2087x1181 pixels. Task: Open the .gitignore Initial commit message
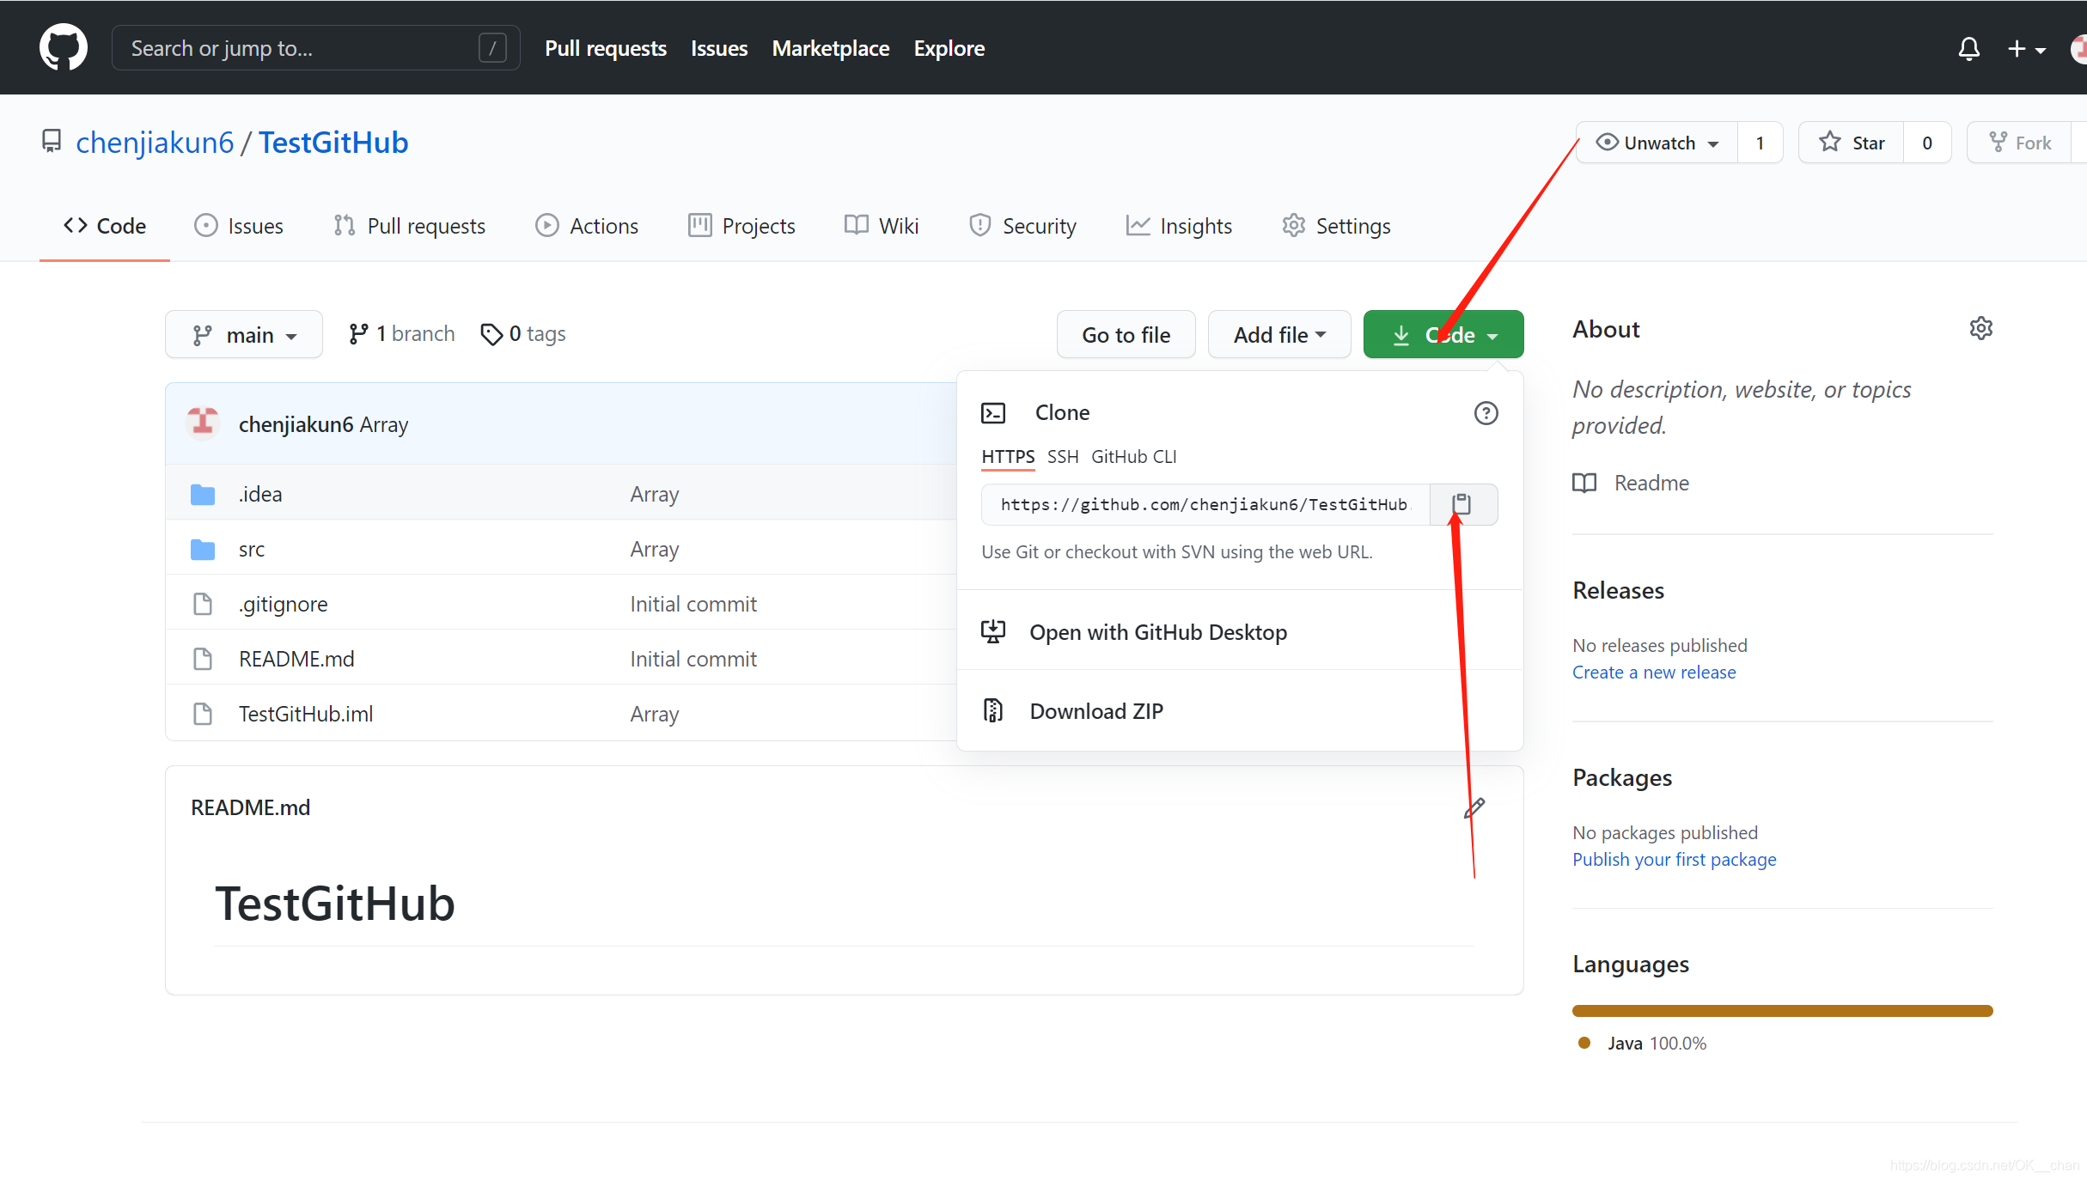pos(693,604)
